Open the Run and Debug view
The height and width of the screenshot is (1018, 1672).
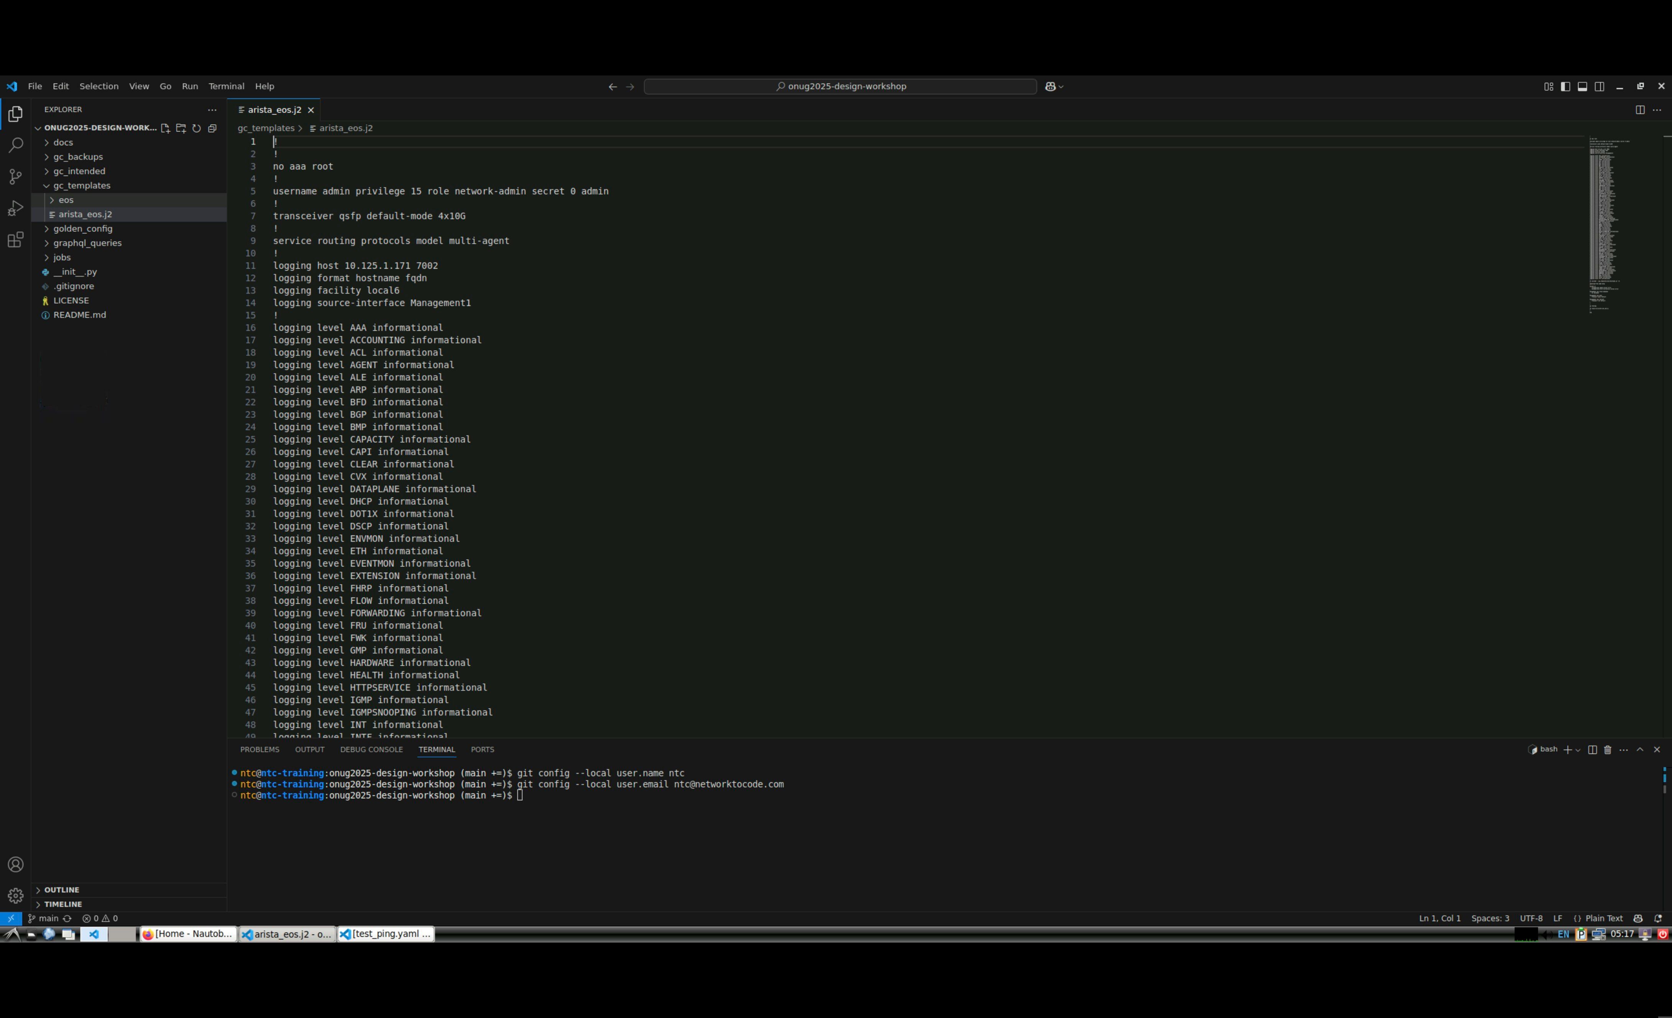click(15, 209)
